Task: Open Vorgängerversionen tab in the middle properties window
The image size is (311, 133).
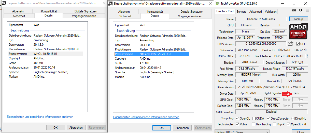Action: click(190, 16)
